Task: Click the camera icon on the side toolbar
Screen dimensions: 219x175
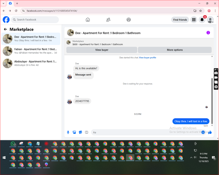Action: point(216,73)
